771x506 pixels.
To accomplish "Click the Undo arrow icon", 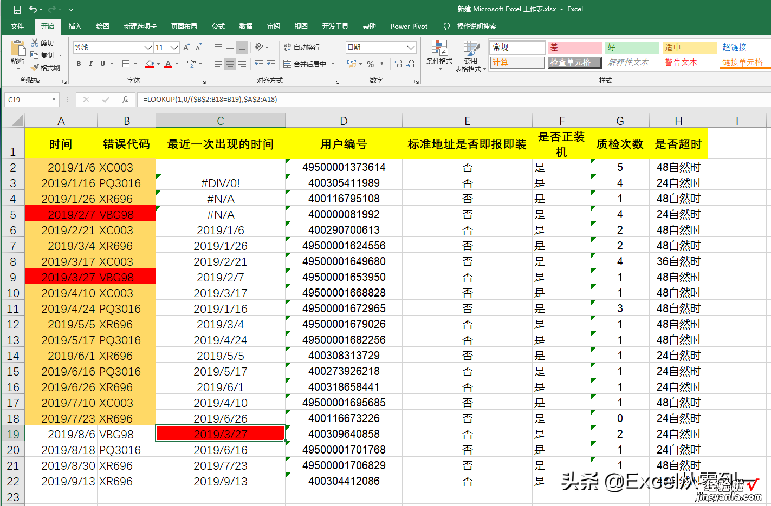I will pyautogui.click(x=33, y=9).
